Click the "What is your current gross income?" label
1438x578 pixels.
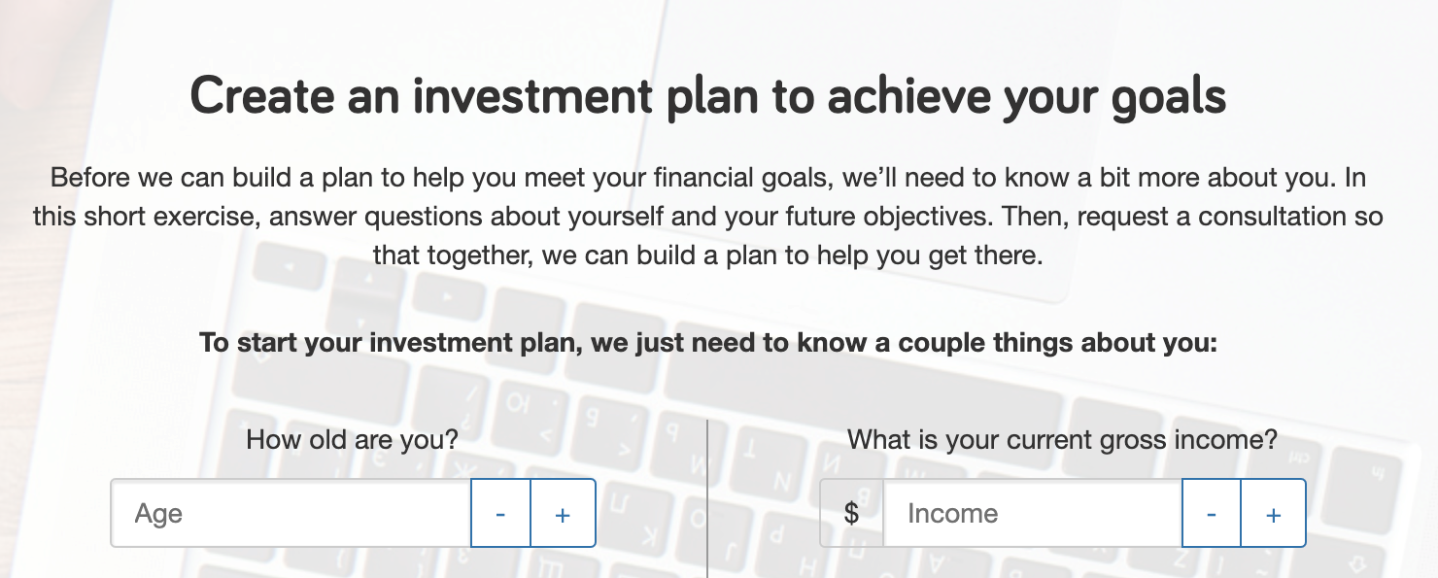coord(1062,440)
